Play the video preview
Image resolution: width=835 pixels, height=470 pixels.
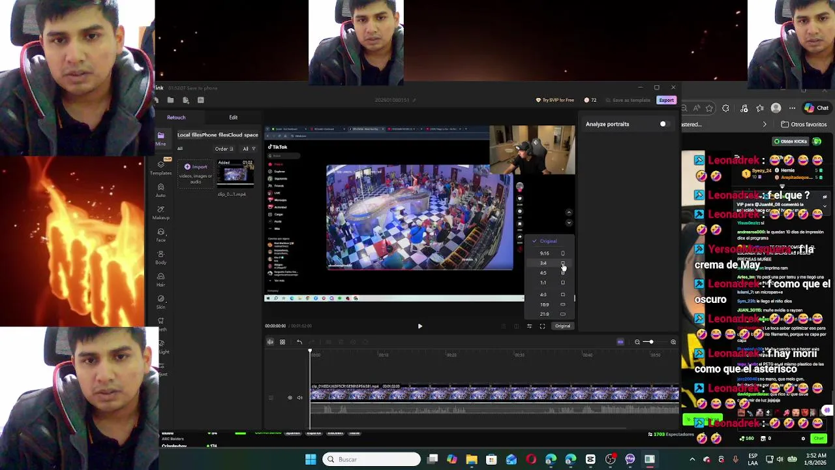click(419, 326)
